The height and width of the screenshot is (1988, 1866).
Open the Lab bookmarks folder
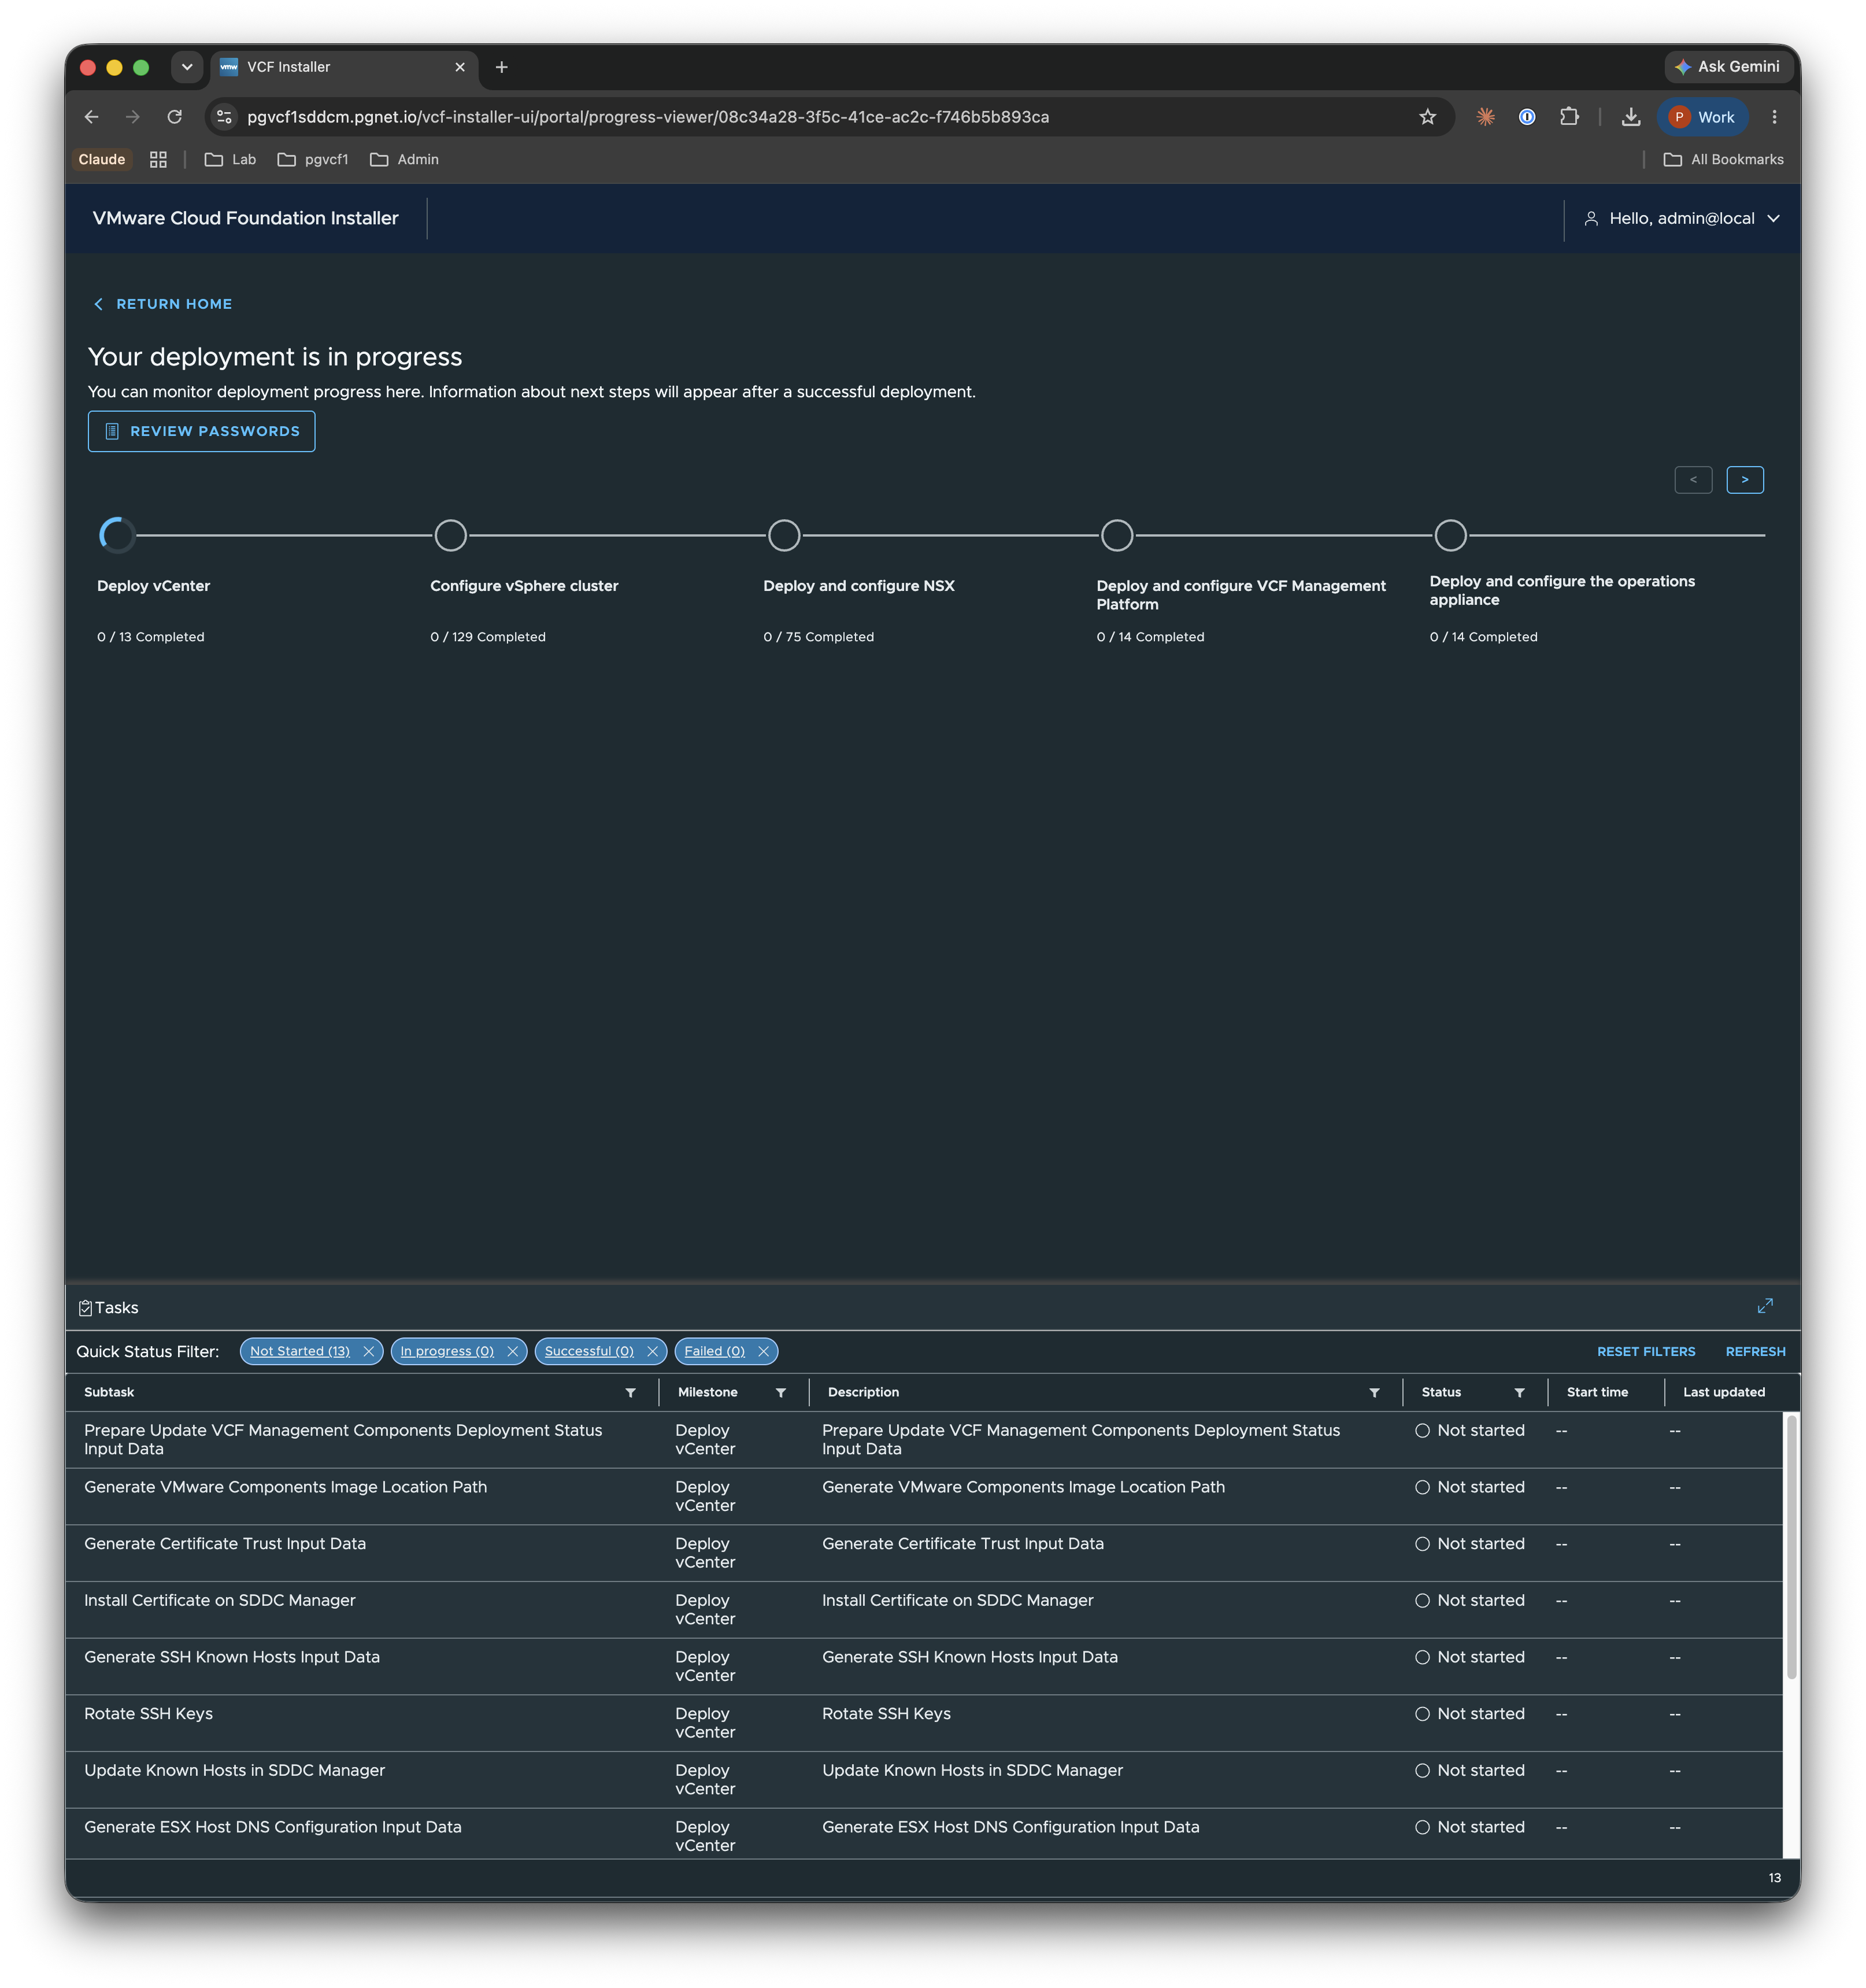[x=231, y=160]
